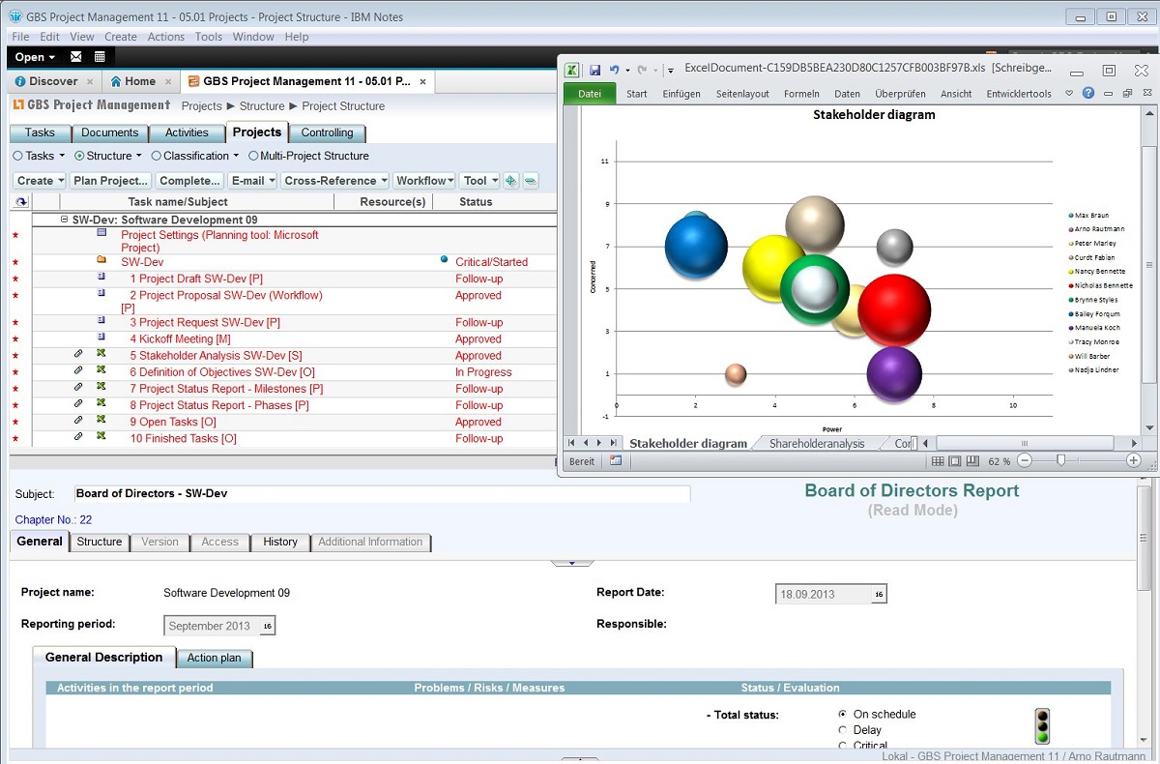Click the Report Date calendar picker icon
The image size is (1160, 764).
coord(879,594)
